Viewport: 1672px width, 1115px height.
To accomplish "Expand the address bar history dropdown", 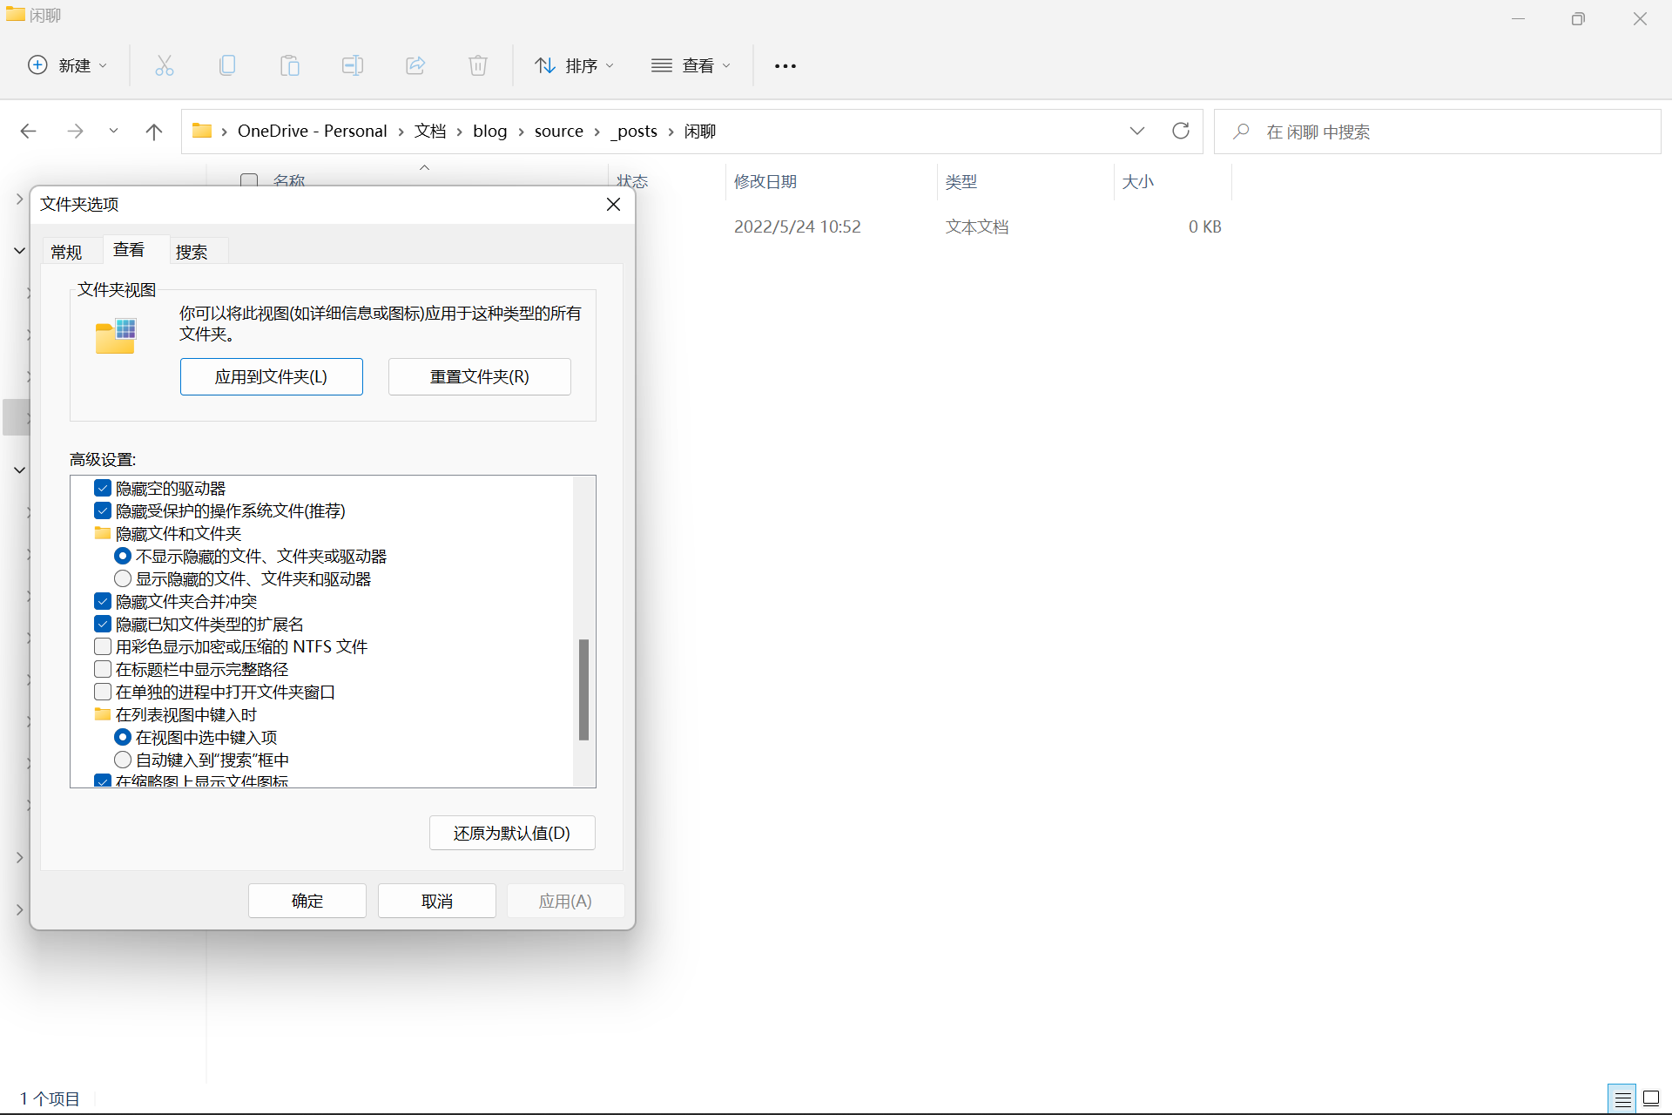I will tap(1136, 131).
